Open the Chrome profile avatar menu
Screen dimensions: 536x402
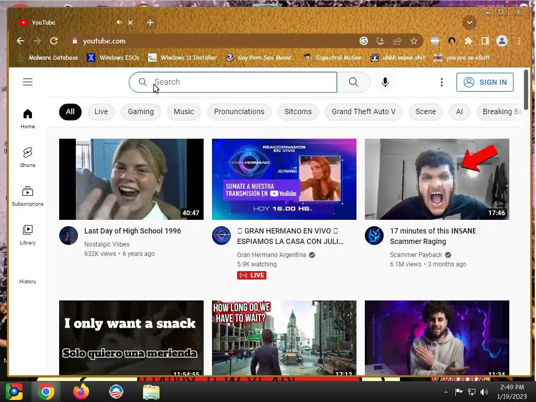tap(502, 41)
